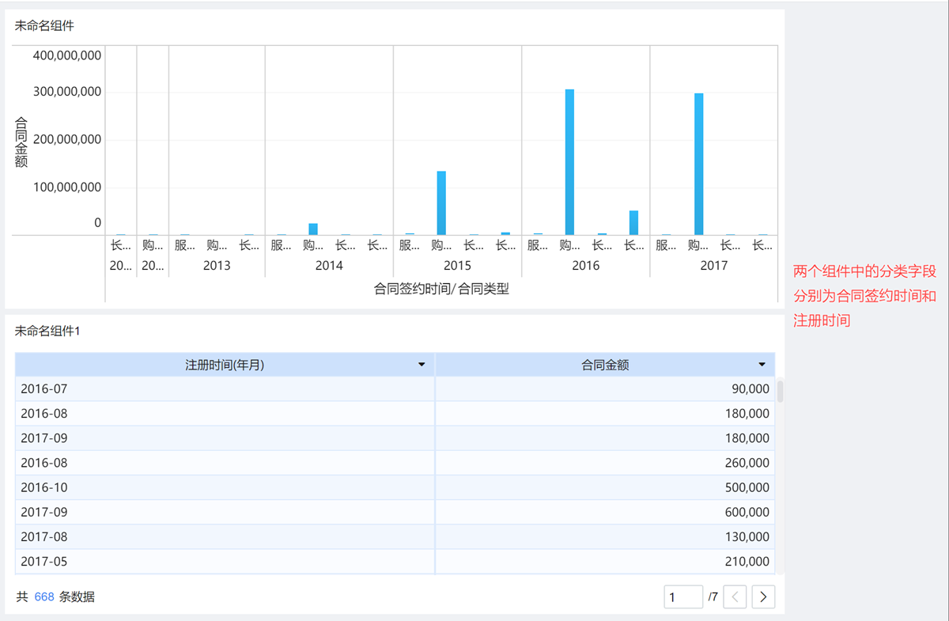
Task: Click the 260,000 amount cell
Action: pos(605,463)
